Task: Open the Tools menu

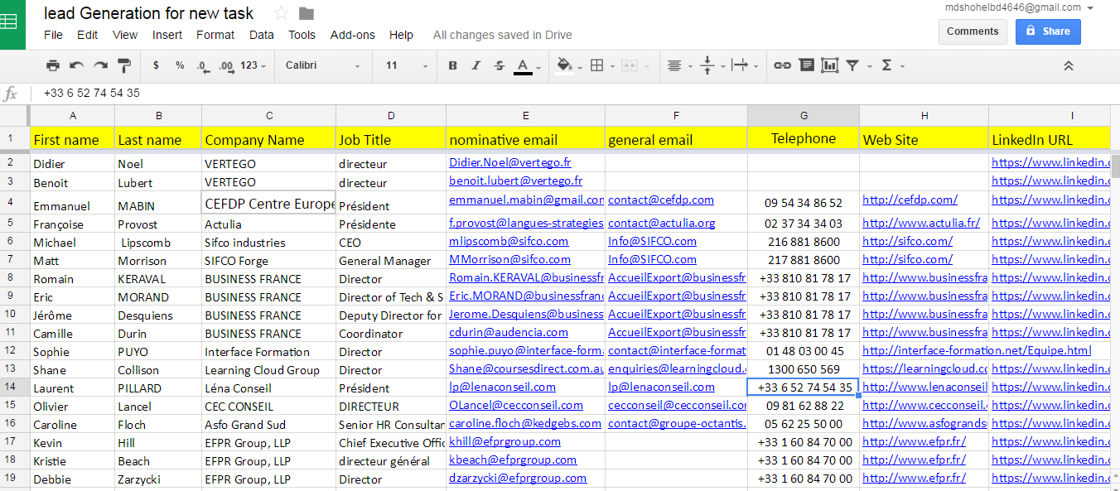Action: [x=302, y=35]
